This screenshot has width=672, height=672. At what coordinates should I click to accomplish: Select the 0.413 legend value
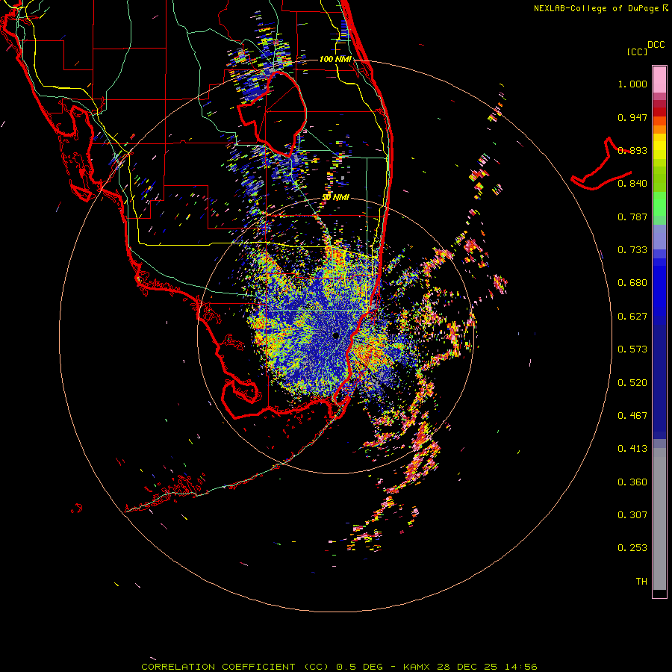pyautogui.click(x=632, y=449)
